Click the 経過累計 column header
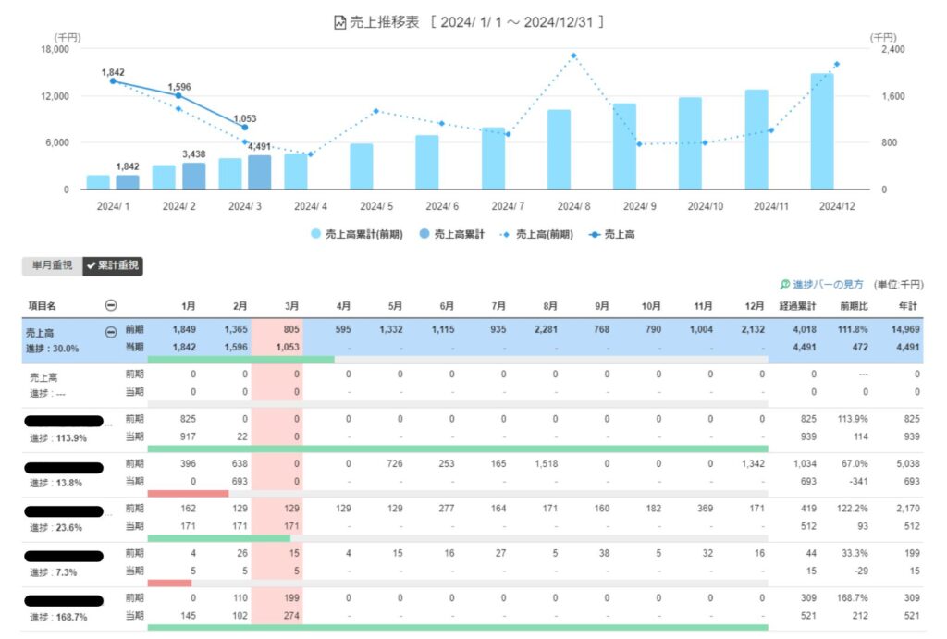 click(798, 306)
